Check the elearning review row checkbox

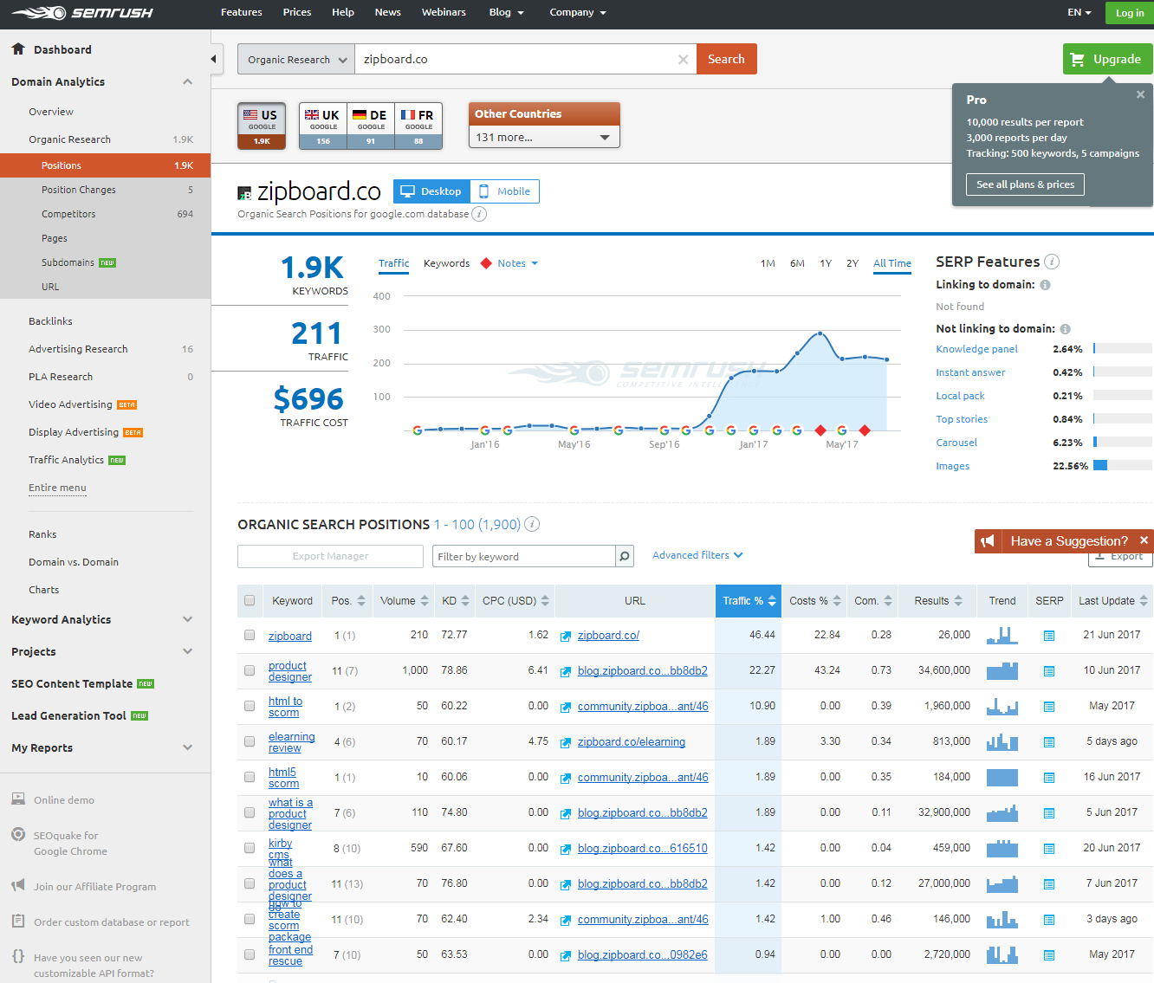point(250,741)
